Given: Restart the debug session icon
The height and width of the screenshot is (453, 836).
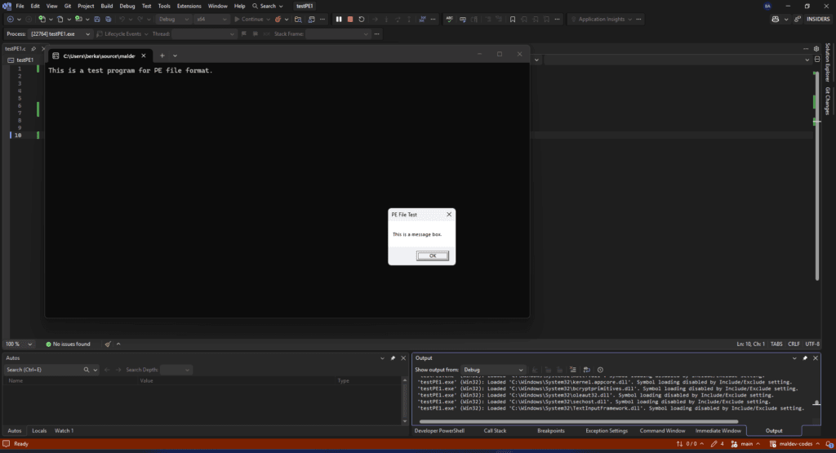Looking at the screenshot, I should coord(362,19).
